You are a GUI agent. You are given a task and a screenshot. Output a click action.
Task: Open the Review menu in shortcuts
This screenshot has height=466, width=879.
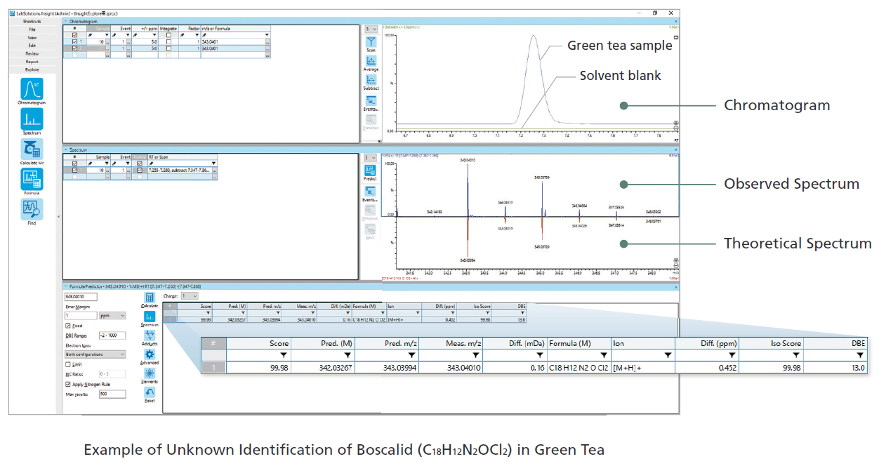tap(32, 53)
